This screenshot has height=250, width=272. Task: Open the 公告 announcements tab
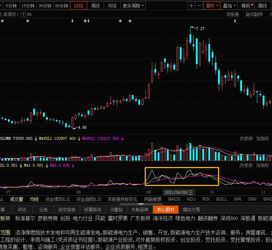43,210
